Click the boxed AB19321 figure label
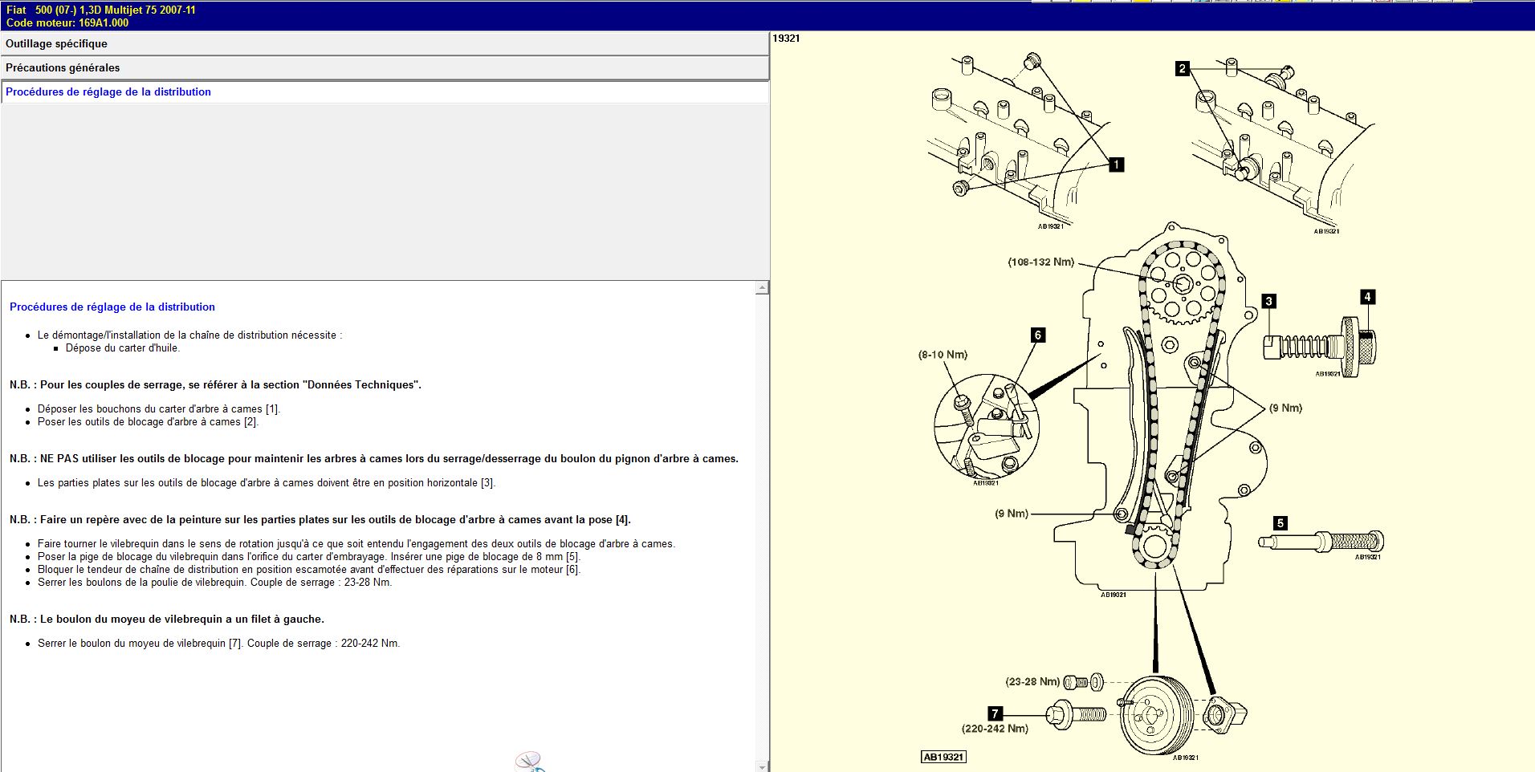1535x772 pixels. click(943, 757)
